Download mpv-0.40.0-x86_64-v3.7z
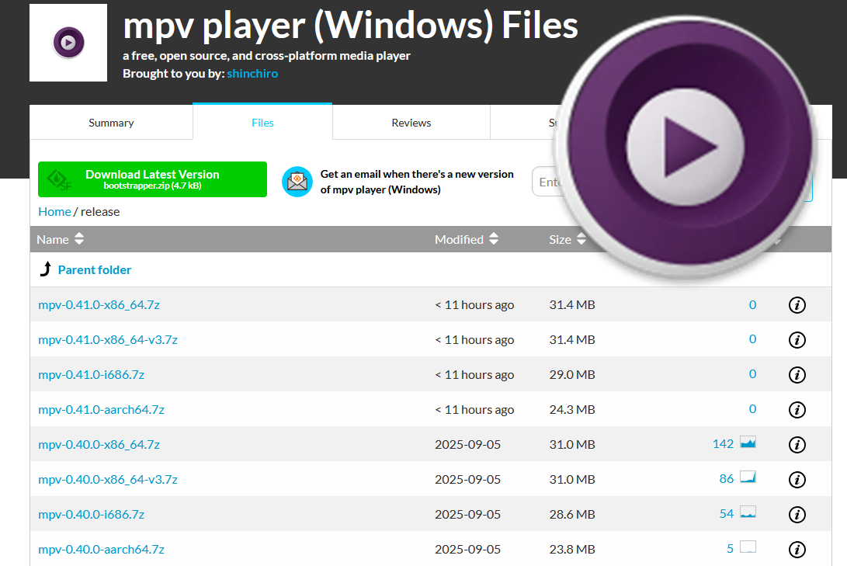 pyautogui.click(x=108, y=479)
